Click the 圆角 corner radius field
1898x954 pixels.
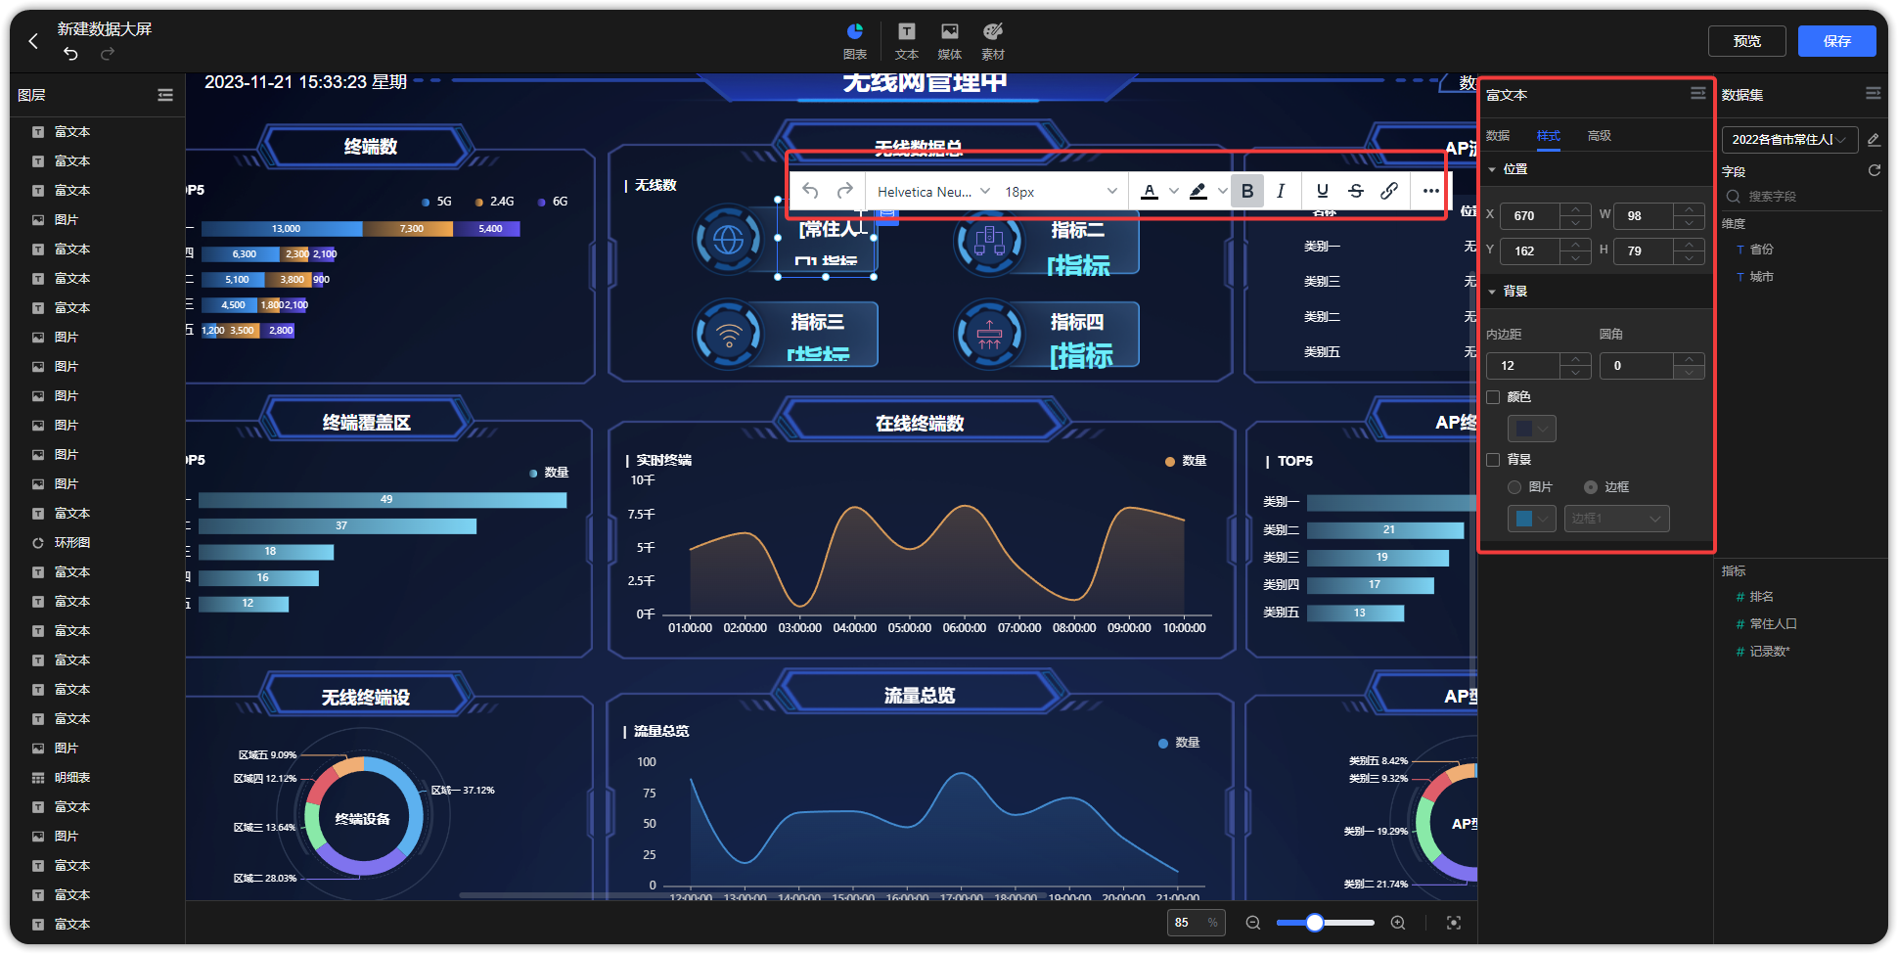tap(1636, 366)
